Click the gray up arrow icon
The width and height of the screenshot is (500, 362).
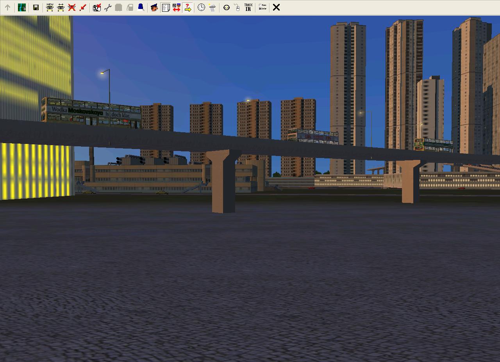pos(7,7)
